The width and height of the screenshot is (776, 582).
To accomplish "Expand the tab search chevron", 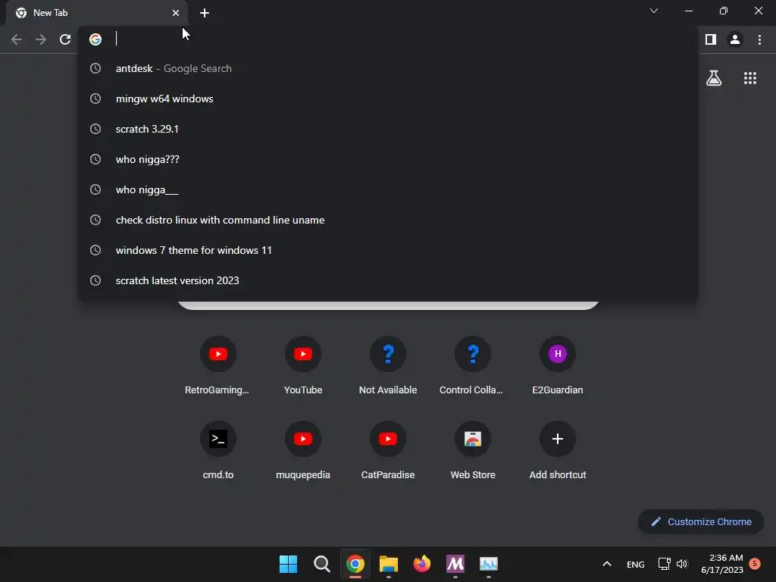I will point(654,11).
